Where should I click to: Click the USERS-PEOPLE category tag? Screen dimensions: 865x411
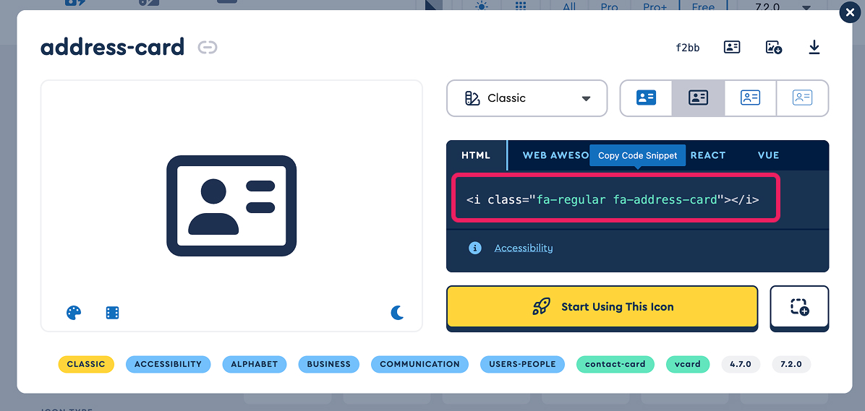(522, 364)
